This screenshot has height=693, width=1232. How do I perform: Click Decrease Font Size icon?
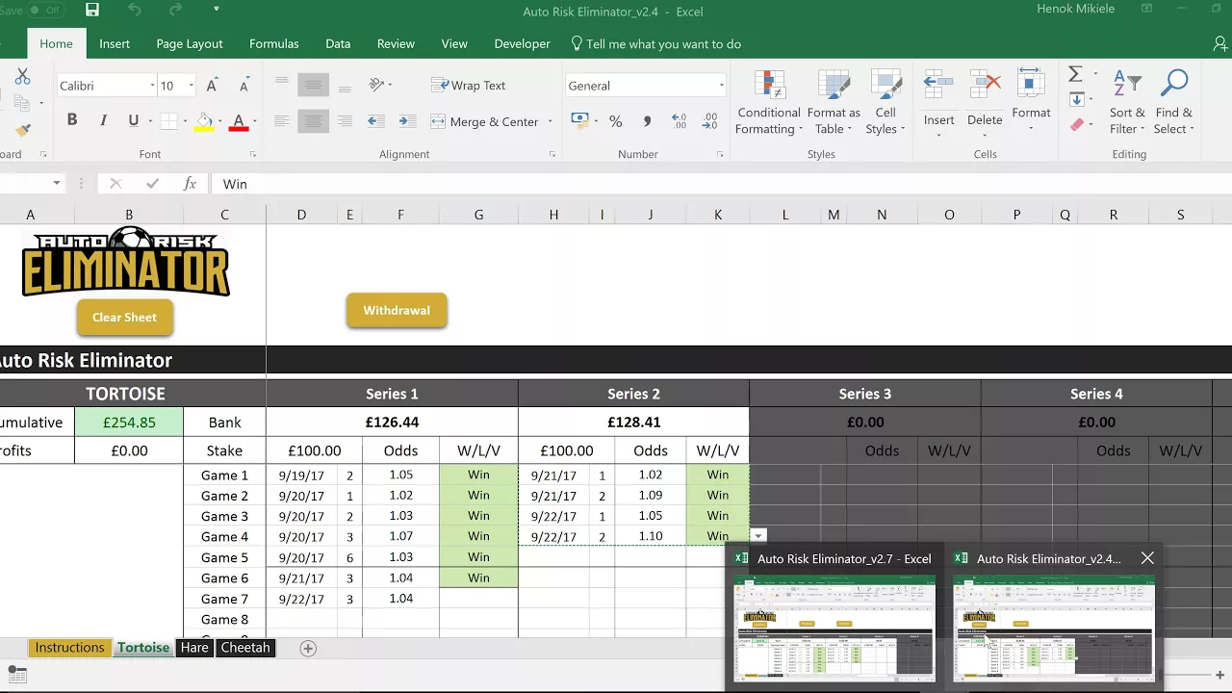(244, 86)
